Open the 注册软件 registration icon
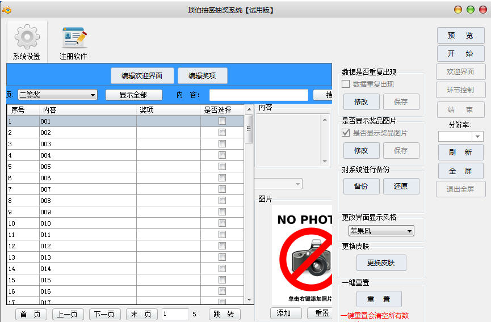This screenshot has width=491, height=322. pos(74,43)
